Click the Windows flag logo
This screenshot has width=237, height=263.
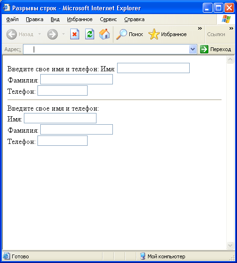point(226,19)
